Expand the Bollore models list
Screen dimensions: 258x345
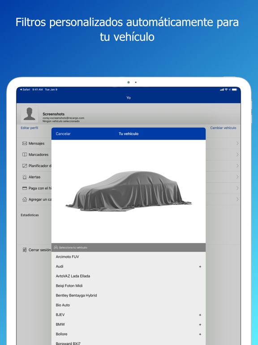[200, 334]
